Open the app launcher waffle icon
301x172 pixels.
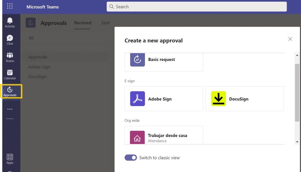coord(10,6)
